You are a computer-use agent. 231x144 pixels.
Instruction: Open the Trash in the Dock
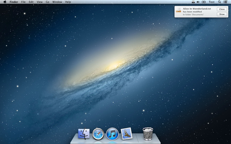click(148, 134)
